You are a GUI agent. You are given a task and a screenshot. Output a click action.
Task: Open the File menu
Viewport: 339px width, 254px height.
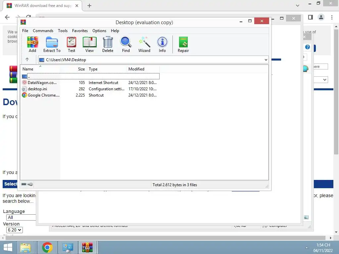pos(25,31)
